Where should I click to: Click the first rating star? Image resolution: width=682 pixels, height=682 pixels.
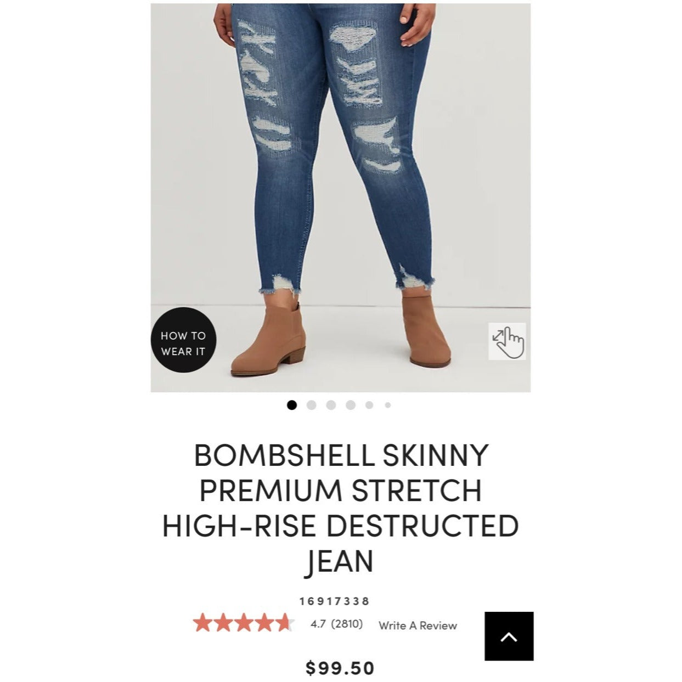click(202, 623)
